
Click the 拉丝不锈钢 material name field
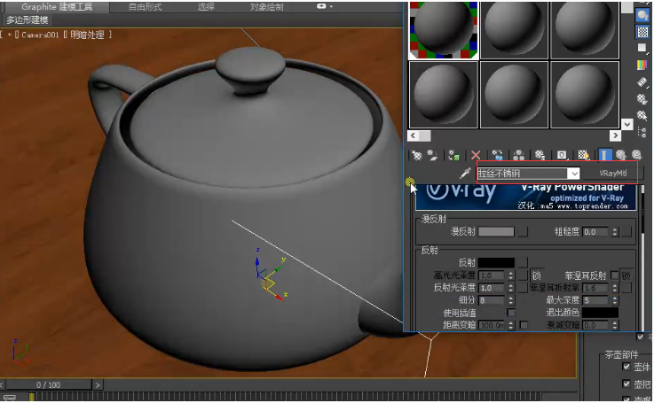(523, 174)
